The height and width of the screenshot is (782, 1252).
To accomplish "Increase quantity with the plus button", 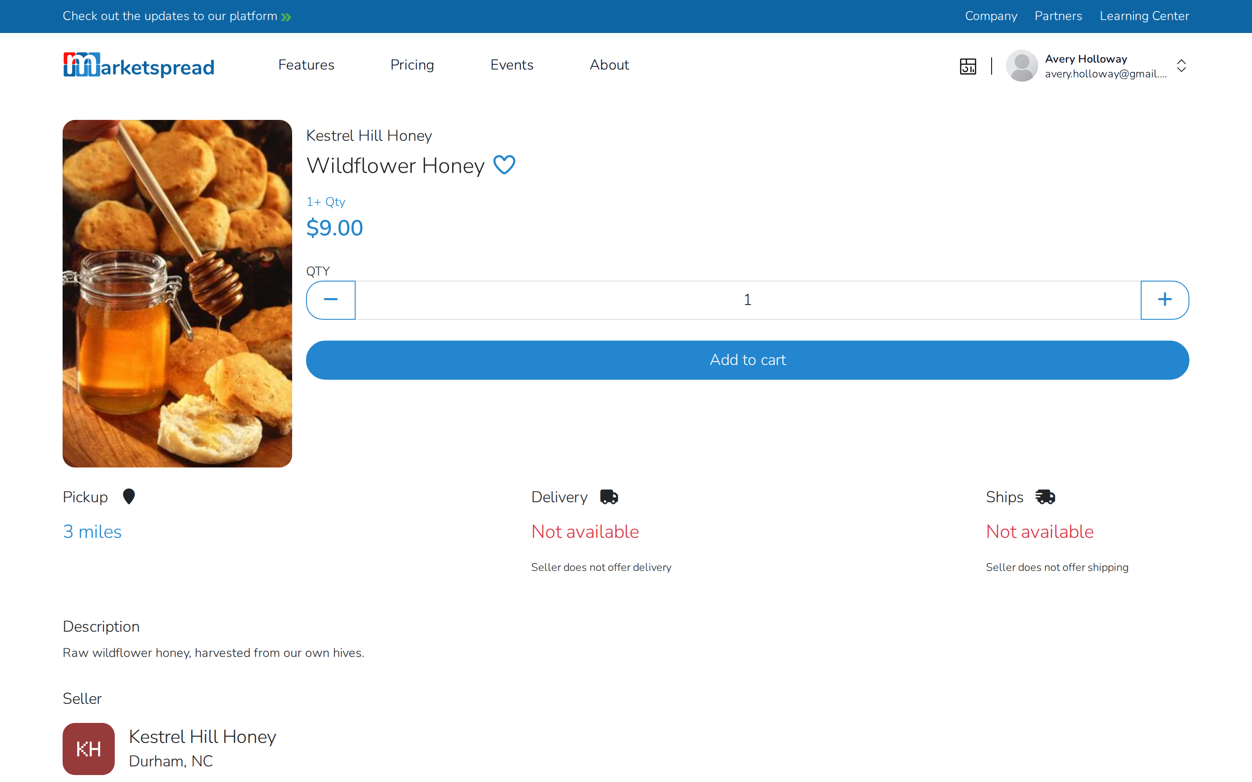I will point(1165,300).
